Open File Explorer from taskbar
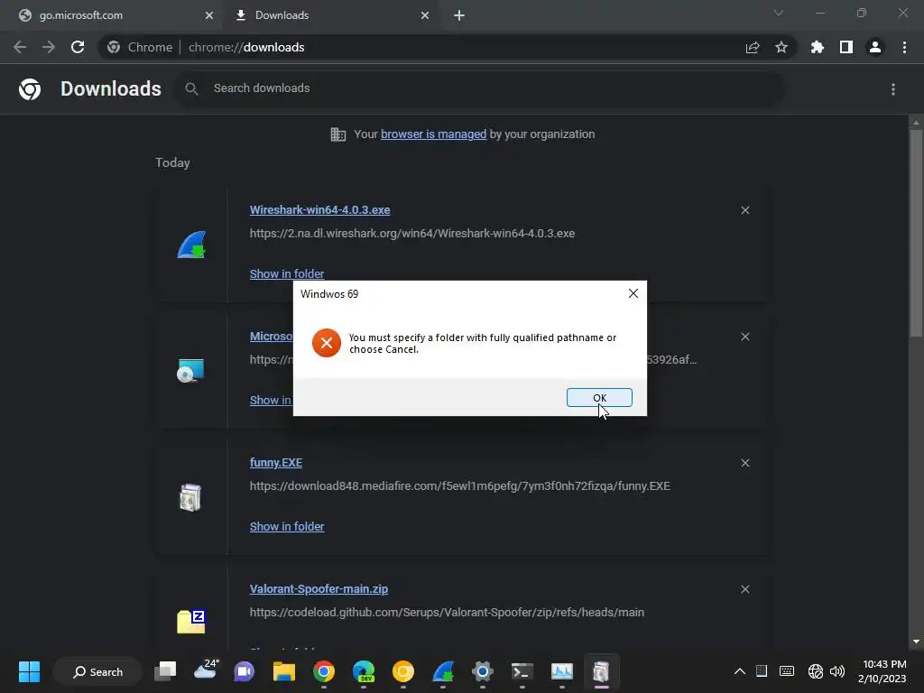Image resolution: width=924 pixels, height=693 pixels. [x=284, y=671]
